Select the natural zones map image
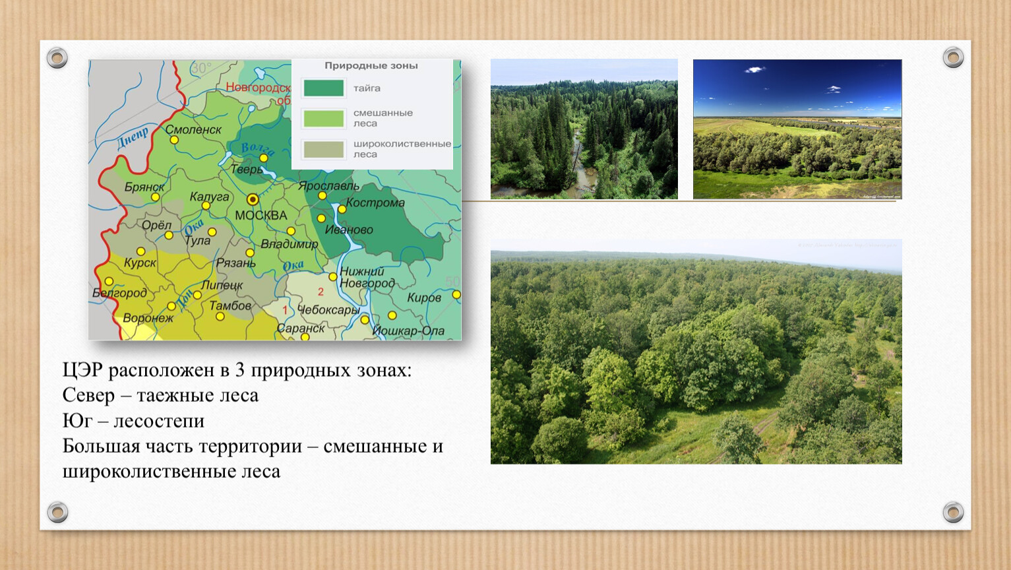This screenshot has height=570, width=1011. 275,200
